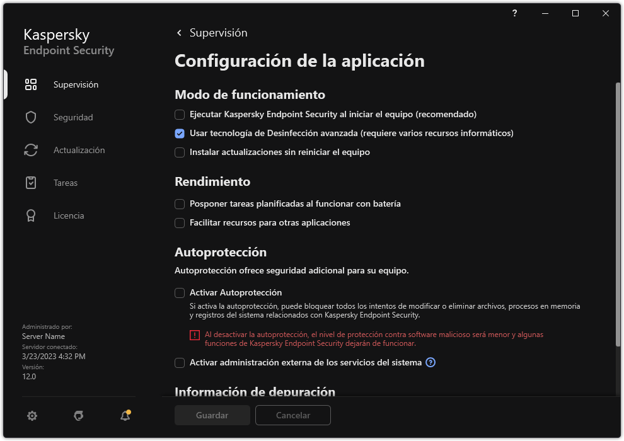This screenshot has height=441, width=624.
Task: Enable Activar Autoprotección
Action: pos(180,293)
